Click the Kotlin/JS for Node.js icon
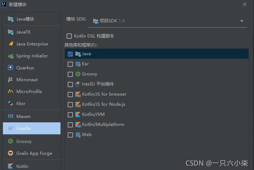The image size is (254, 170). [x=78, y=104]
